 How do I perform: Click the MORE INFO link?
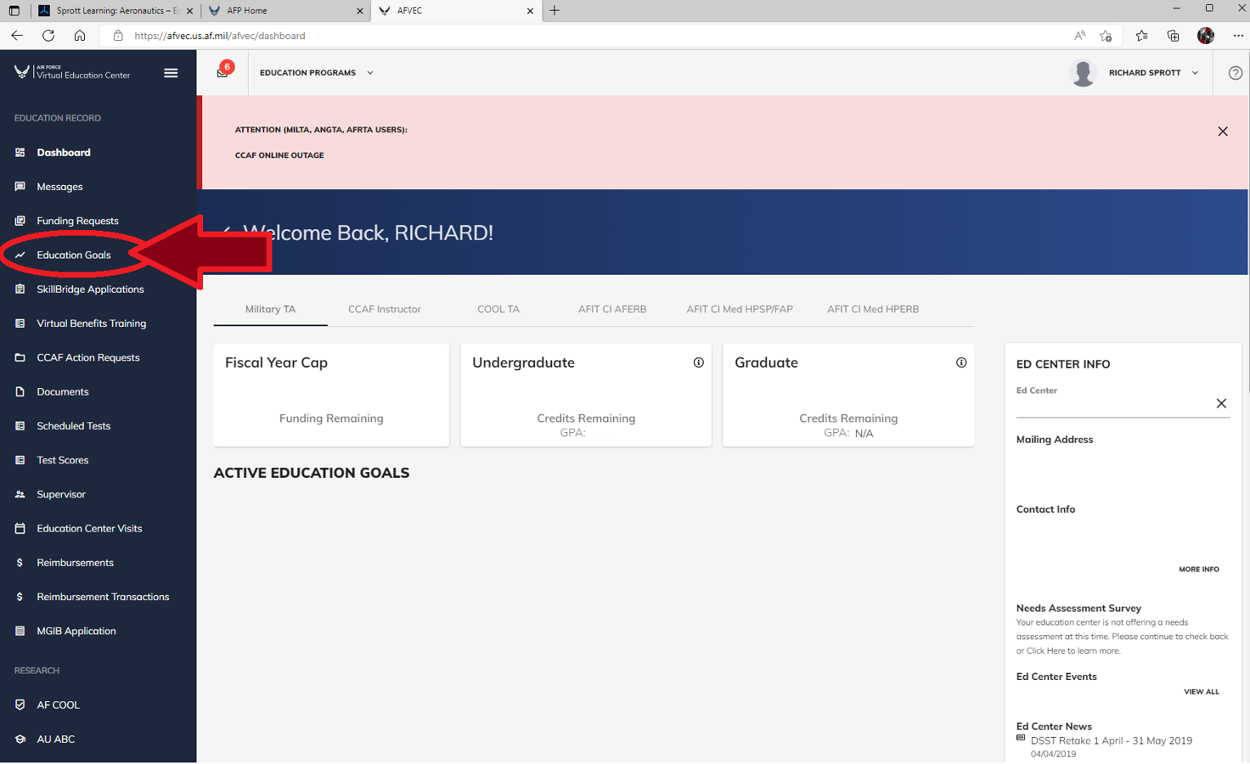click(1198, 570)
